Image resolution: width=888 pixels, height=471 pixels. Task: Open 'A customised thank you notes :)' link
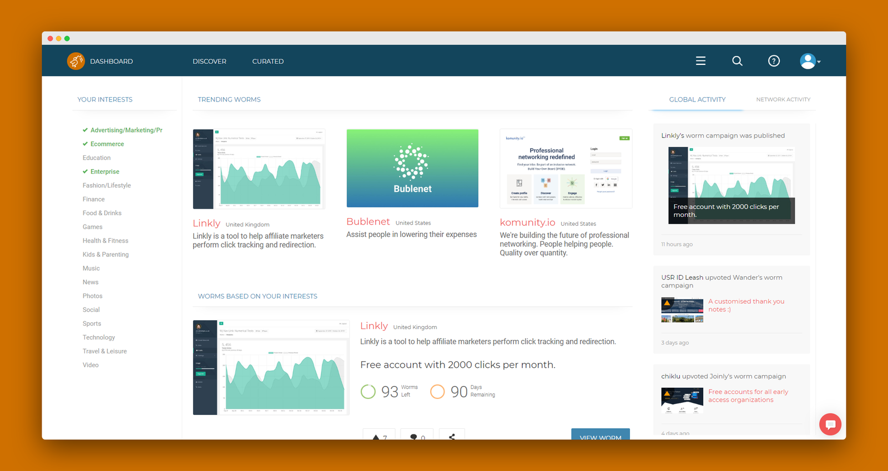coord(746,306)
